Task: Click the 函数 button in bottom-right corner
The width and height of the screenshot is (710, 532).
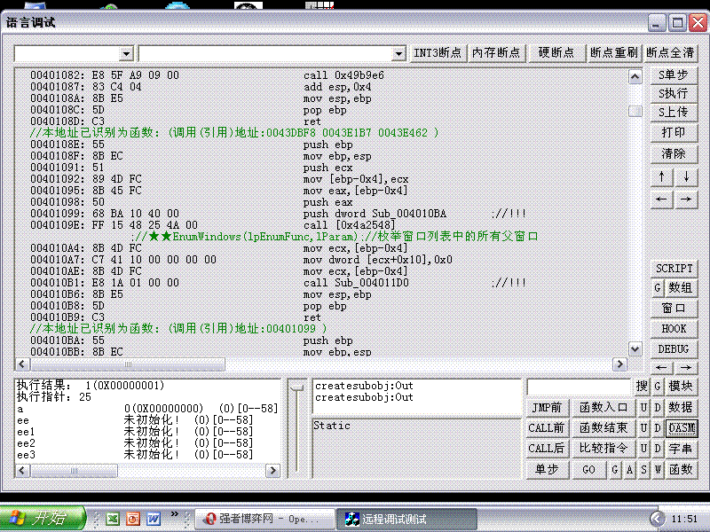Action: point(681,470)
